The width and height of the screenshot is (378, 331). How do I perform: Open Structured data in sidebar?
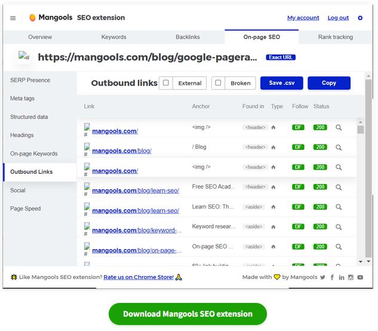click(29, 117)
